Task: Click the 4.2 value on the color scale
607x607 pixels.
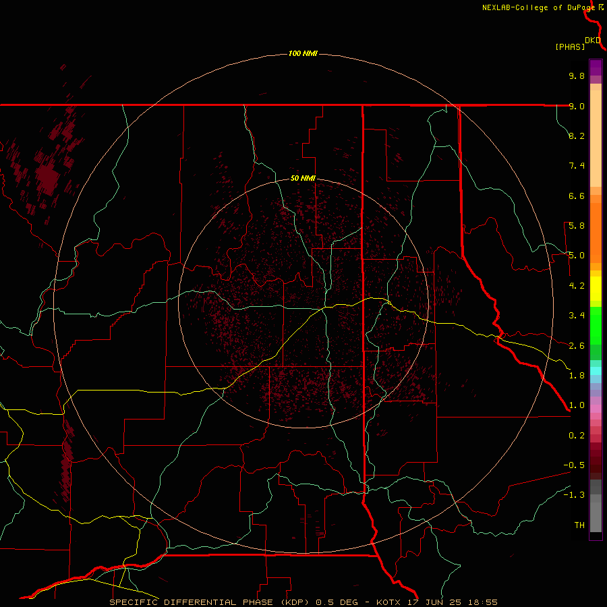Action: point(577,286)
